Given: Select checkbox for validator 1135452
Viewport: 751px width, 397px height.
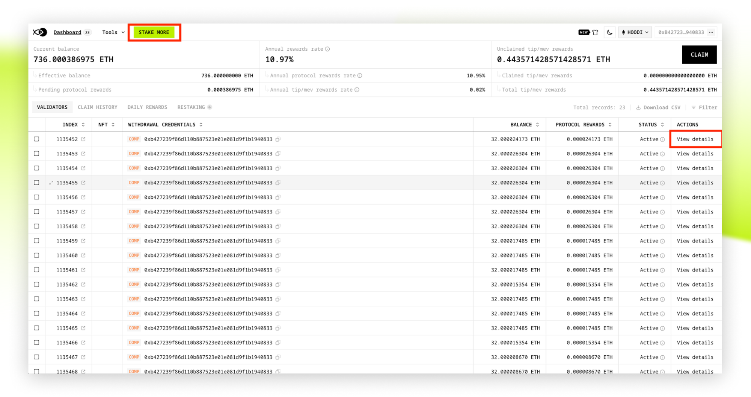Looking at the screenshot, I should click(x=36, y=139).
